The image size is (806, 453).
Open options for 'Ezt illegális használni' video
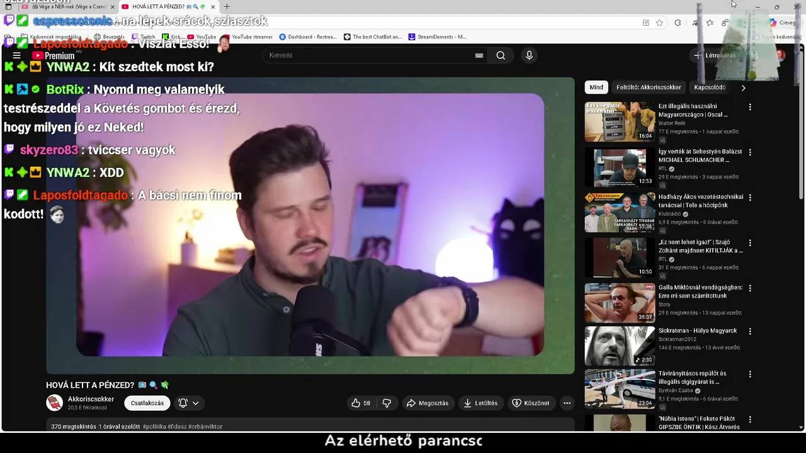tap(750, 107)
